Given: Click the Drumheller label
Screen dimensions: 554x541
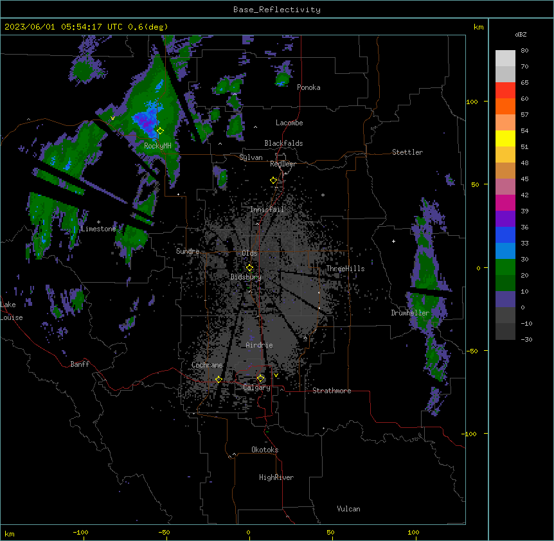Looking at the screenshot, I should click(410, 313).
